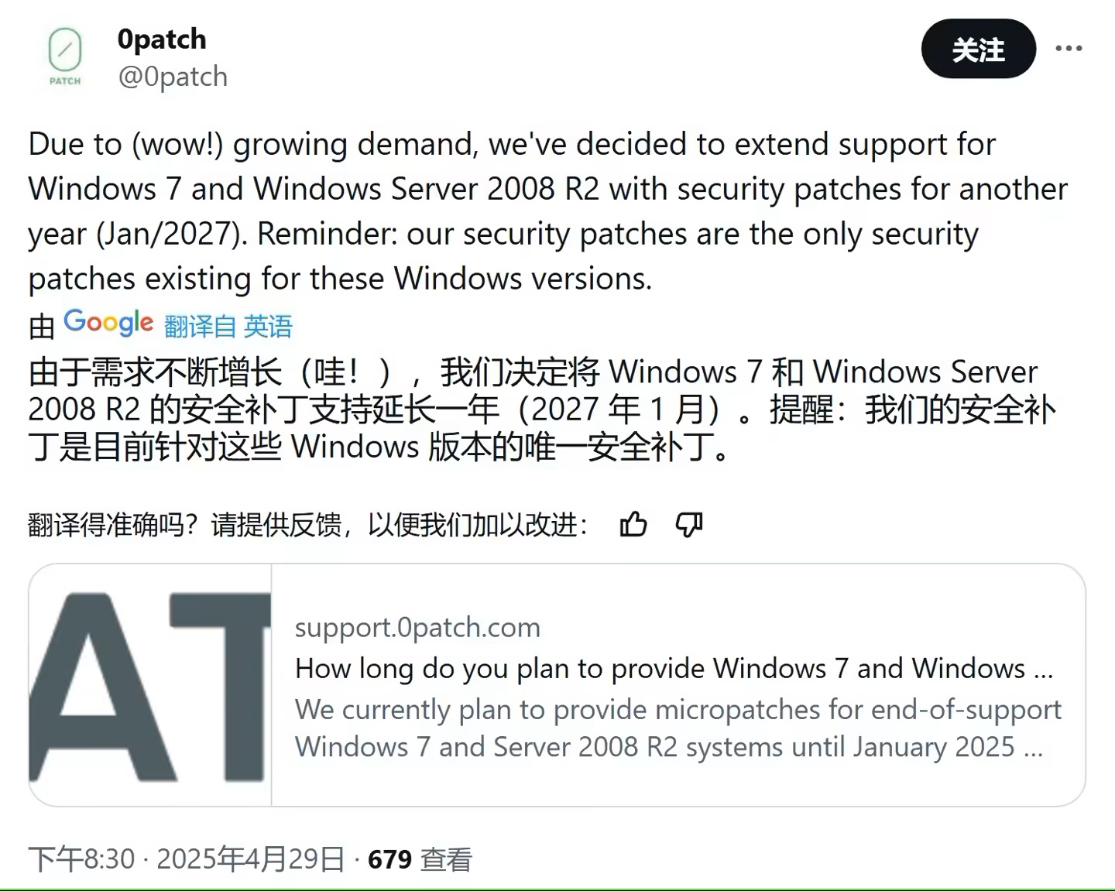Viewport: 1115px width, 891px height.
Task: Click the Chinese translated tweet text
Action: (x=542, y=410)
